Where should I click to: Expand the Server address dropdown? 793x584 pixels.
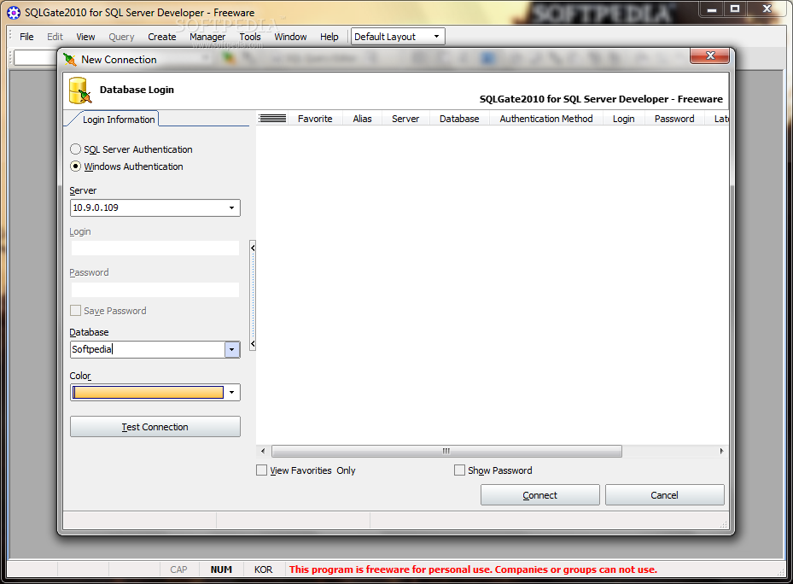231,208
